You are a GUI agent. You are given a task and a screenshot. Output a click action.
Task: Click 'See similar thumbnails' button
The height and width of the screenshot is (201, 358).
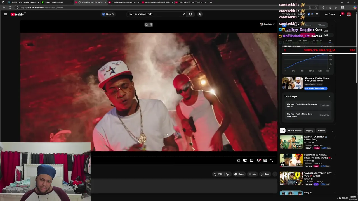(x=316, y=88)
